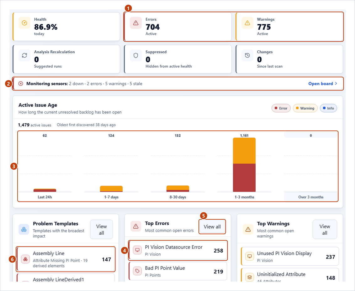This screenshot has height=291, width=355.
Task: Click the orange warning segment of 1-3 months bar
Action: click(244, 151)
